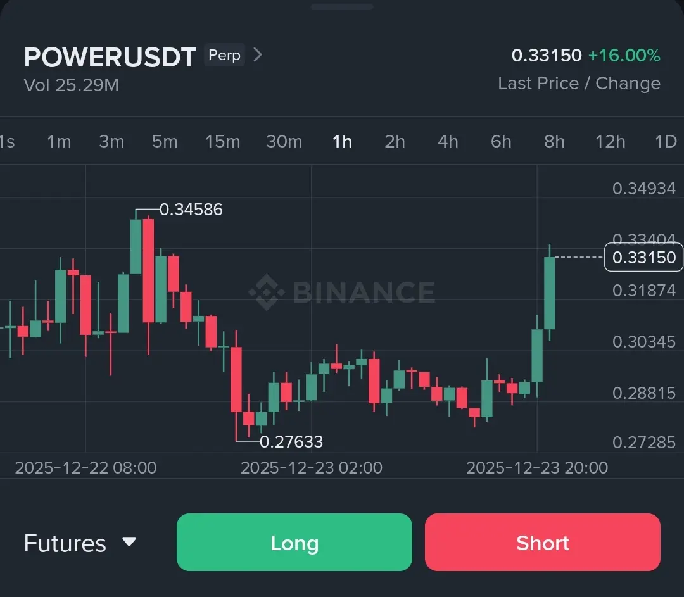The width and height of the screenshot is (684, 597).
Task: Select the 3m timeframe tab
Action: point(111,141)
